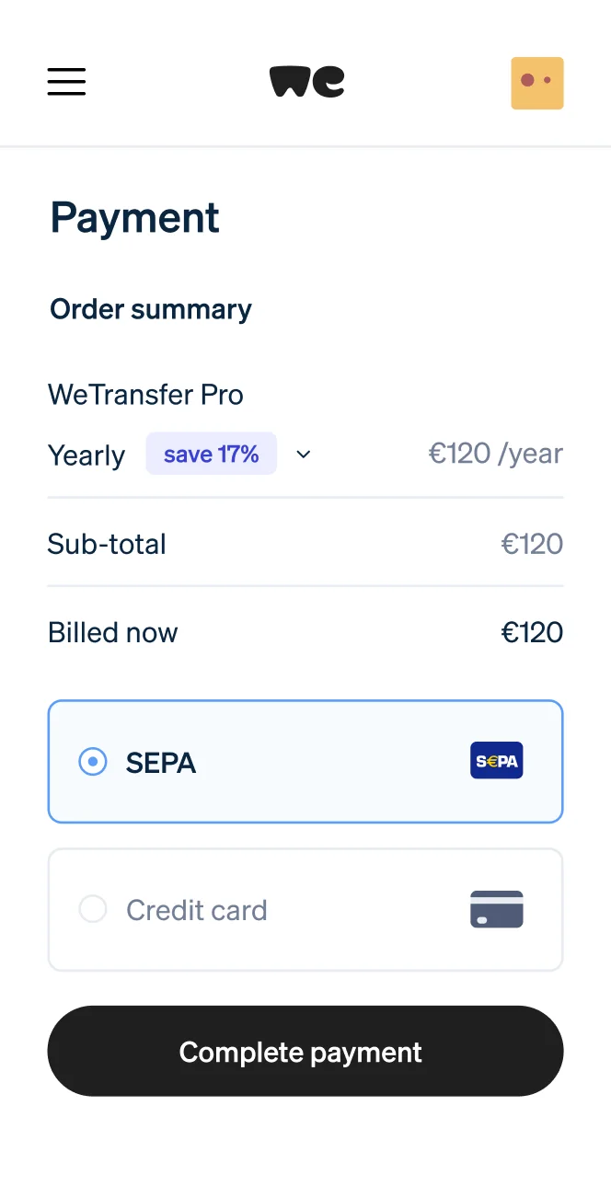Open the hamburger menu
611x1198 pixels.
(66, 82)
